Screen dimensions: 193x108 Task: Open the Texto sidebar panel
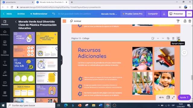[5, 63]
